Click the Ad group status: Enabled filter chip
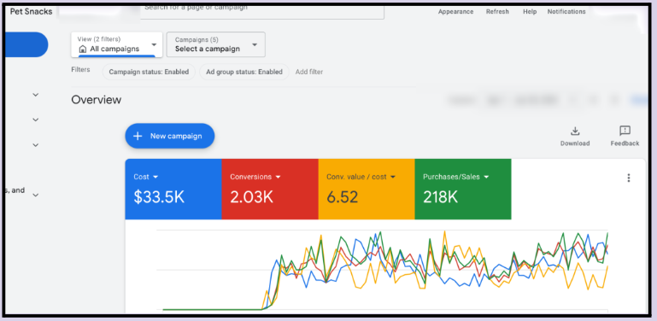The width and height of the screenshot is (657, 321). pyautogui.click(x=244, y=72)
